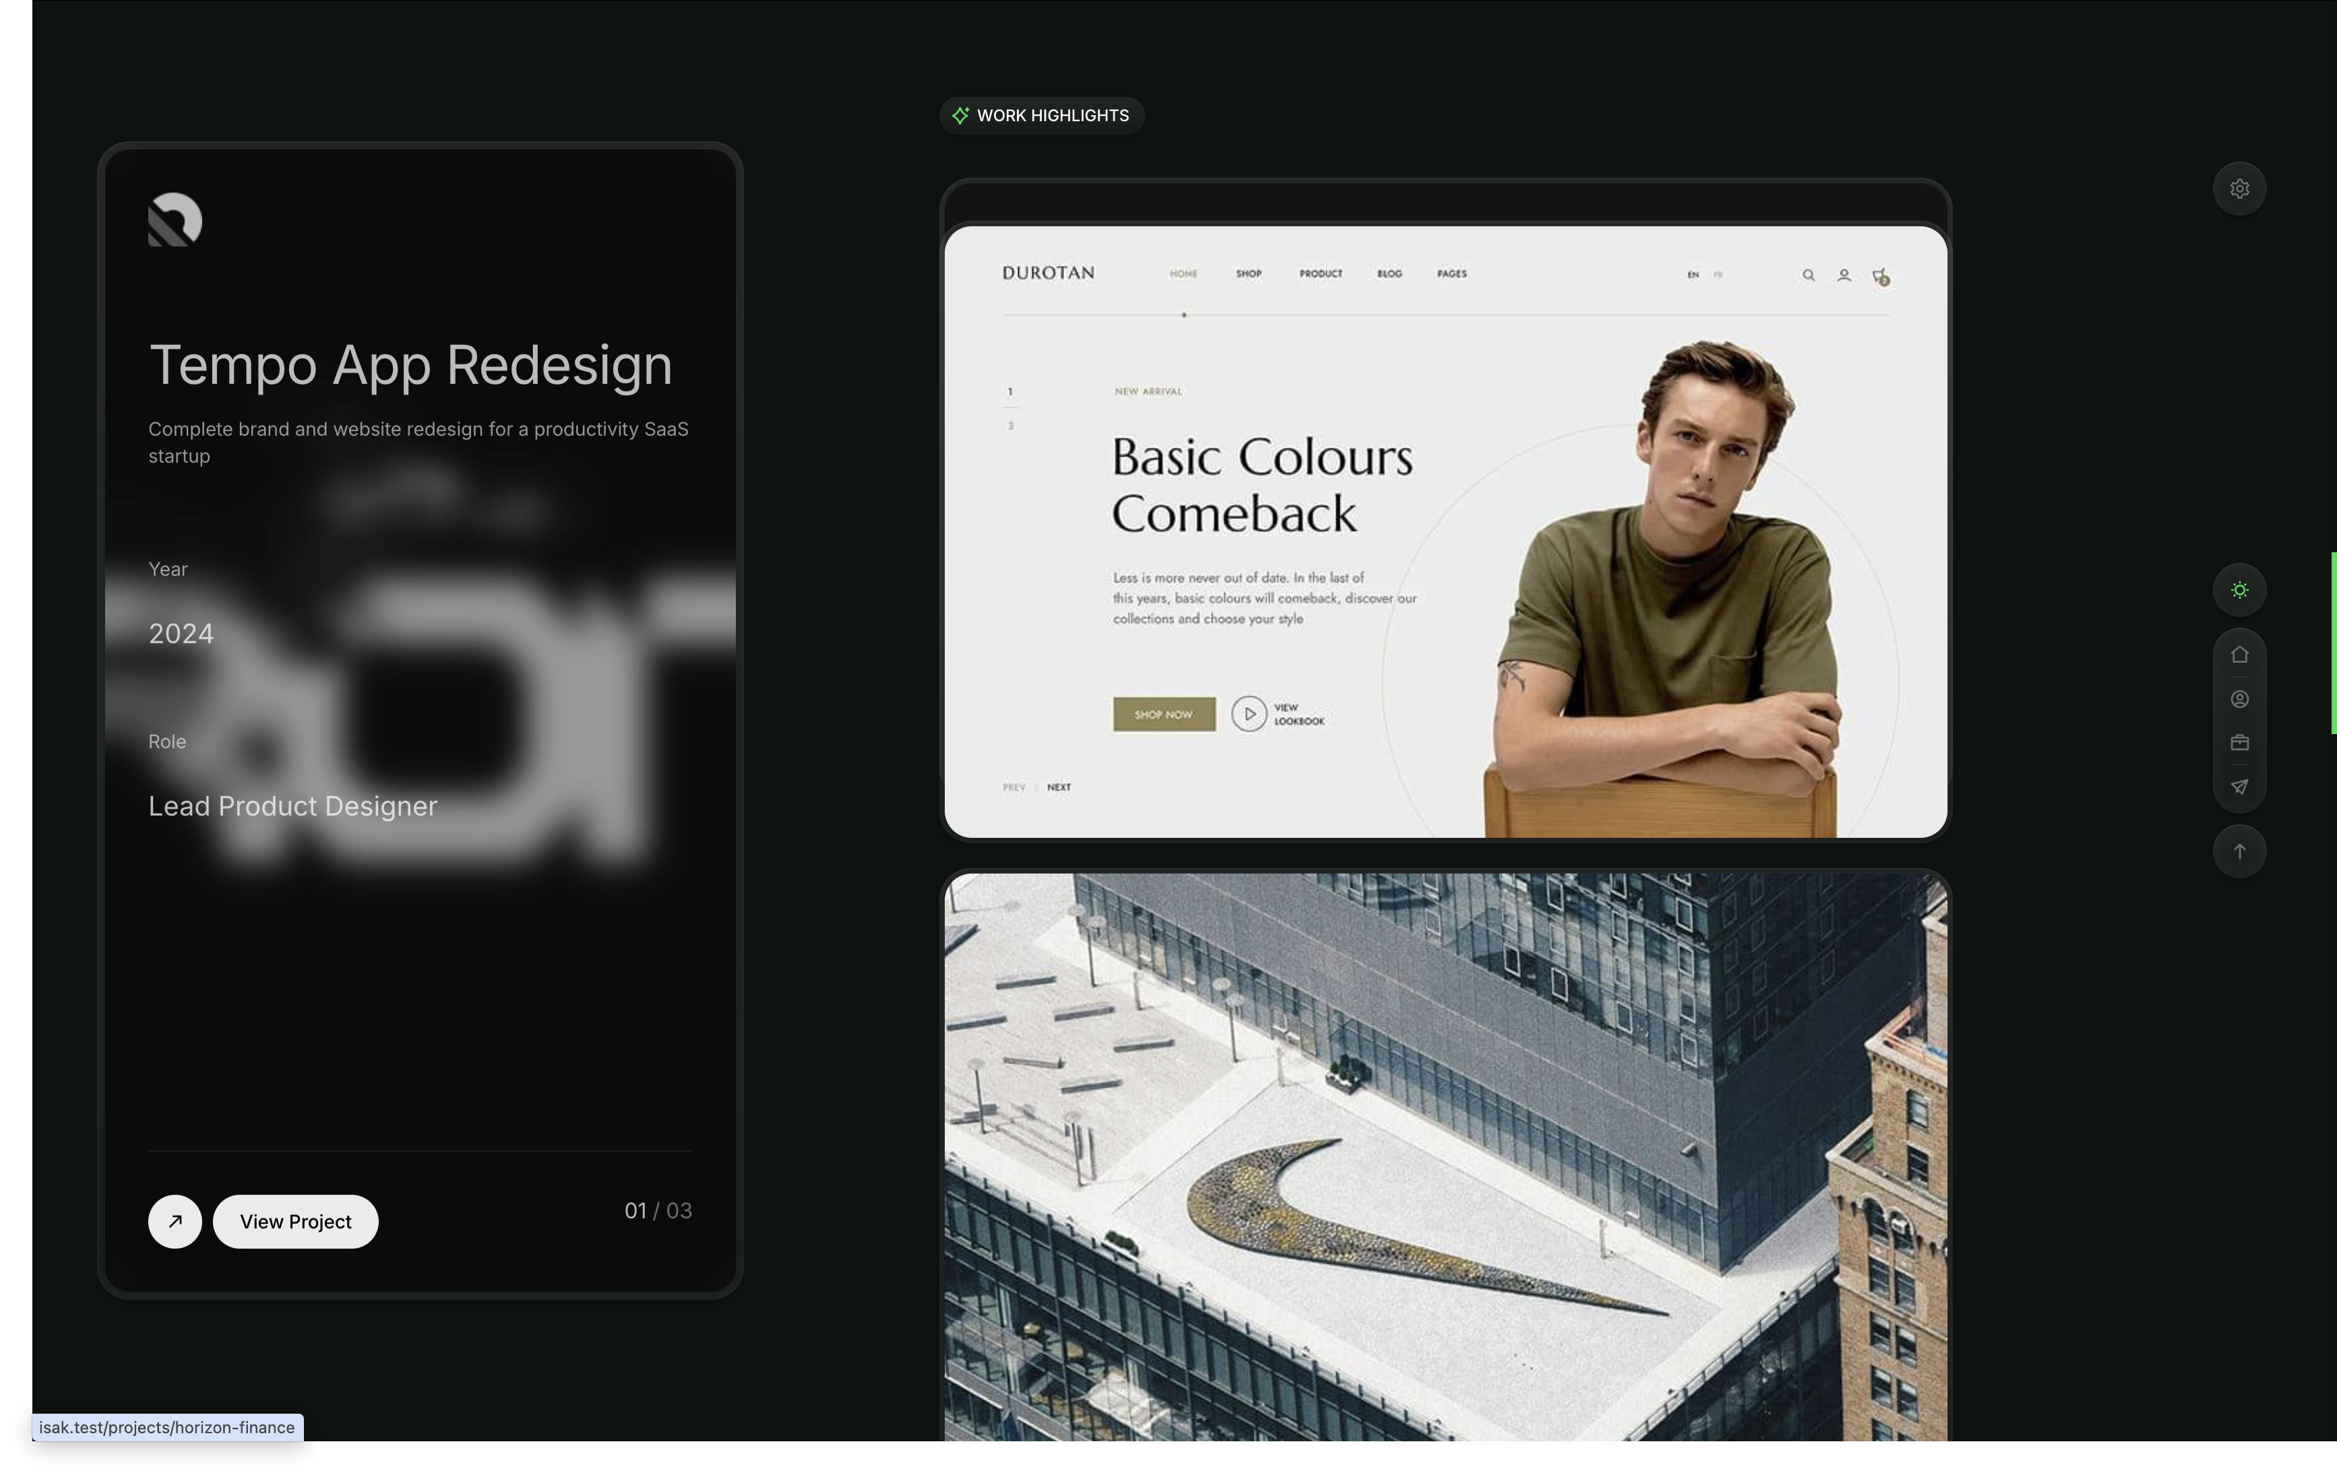Click the paper plane contact icon
The width and height of the screenshot is (2337, 1479).
point(2239,787)
